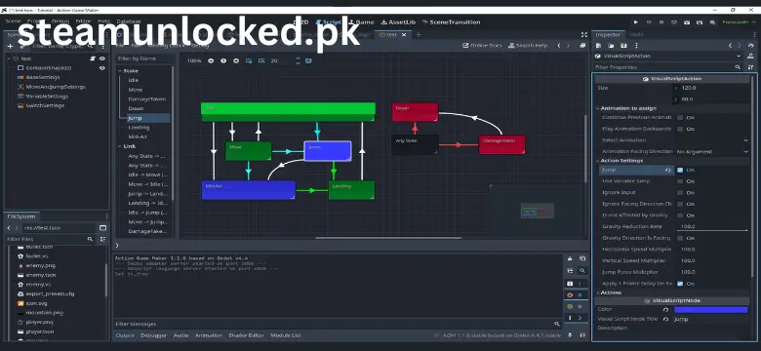
Task: Switch to the AssetLib workspace
Action: point(398,22)
